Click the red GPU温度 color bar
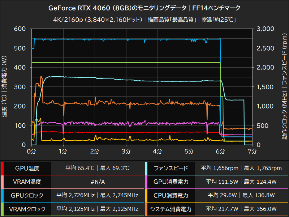This screenshot has width=289, height=217. tap(3, 168)
